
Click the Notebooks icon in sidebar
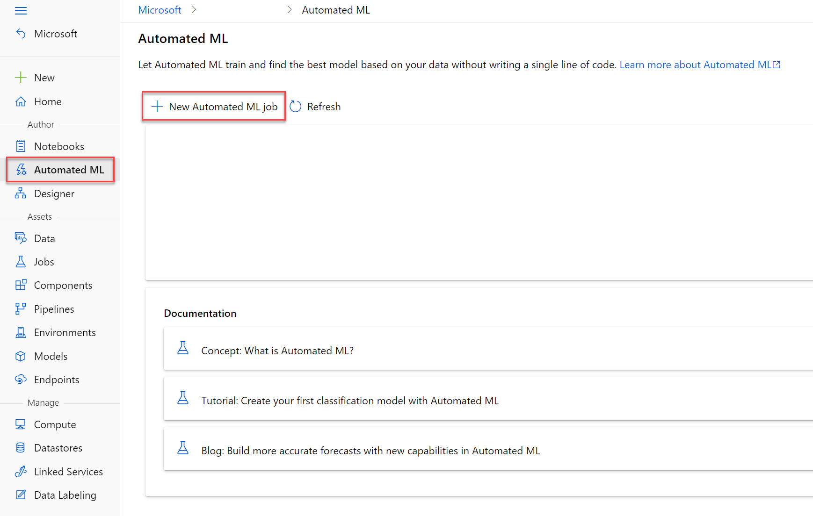[21, 146]
